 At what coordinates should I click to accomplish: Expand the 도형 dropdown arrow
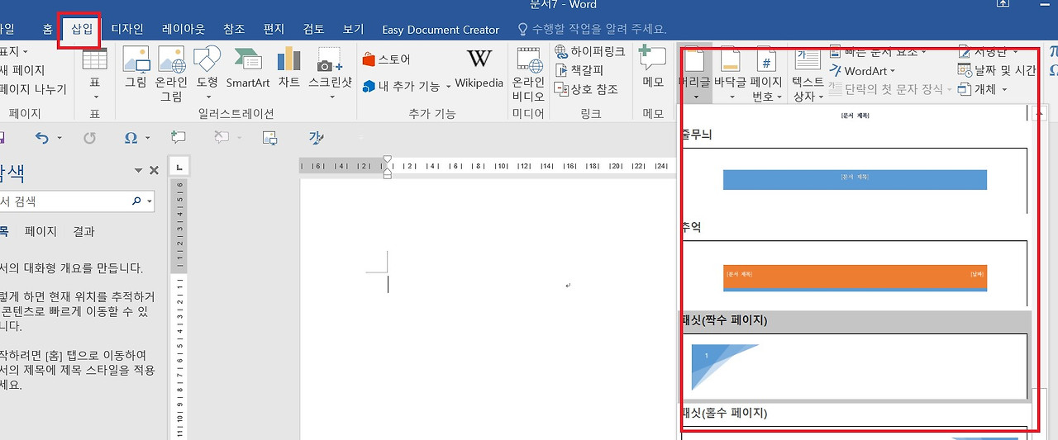pyautogui.click(x=207, y=97)
